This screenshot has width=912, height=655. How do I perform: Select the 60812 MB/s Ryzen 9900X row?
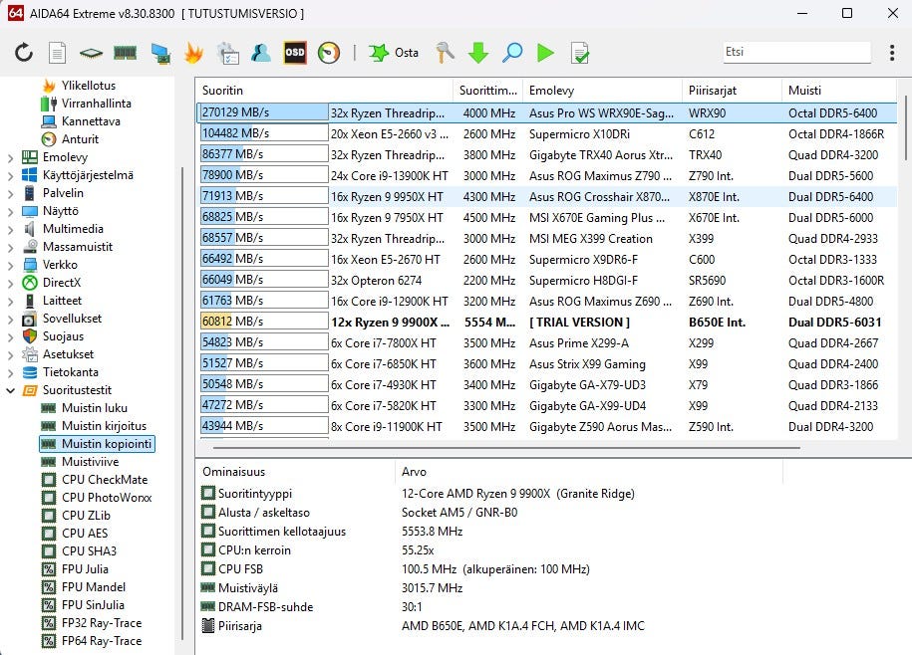pos(547,322)
